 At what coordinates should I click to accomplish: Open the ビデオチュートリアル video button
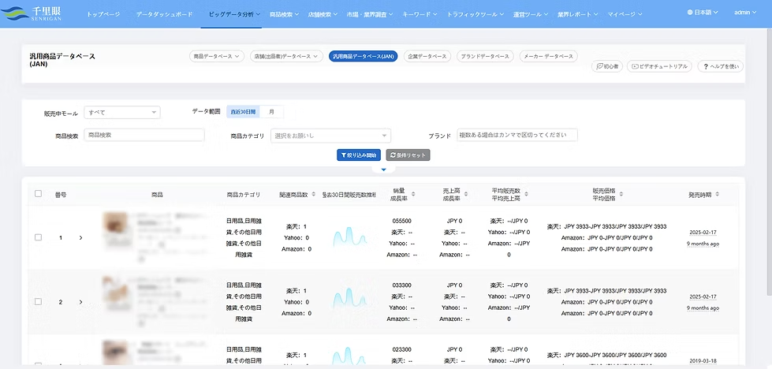659,66
